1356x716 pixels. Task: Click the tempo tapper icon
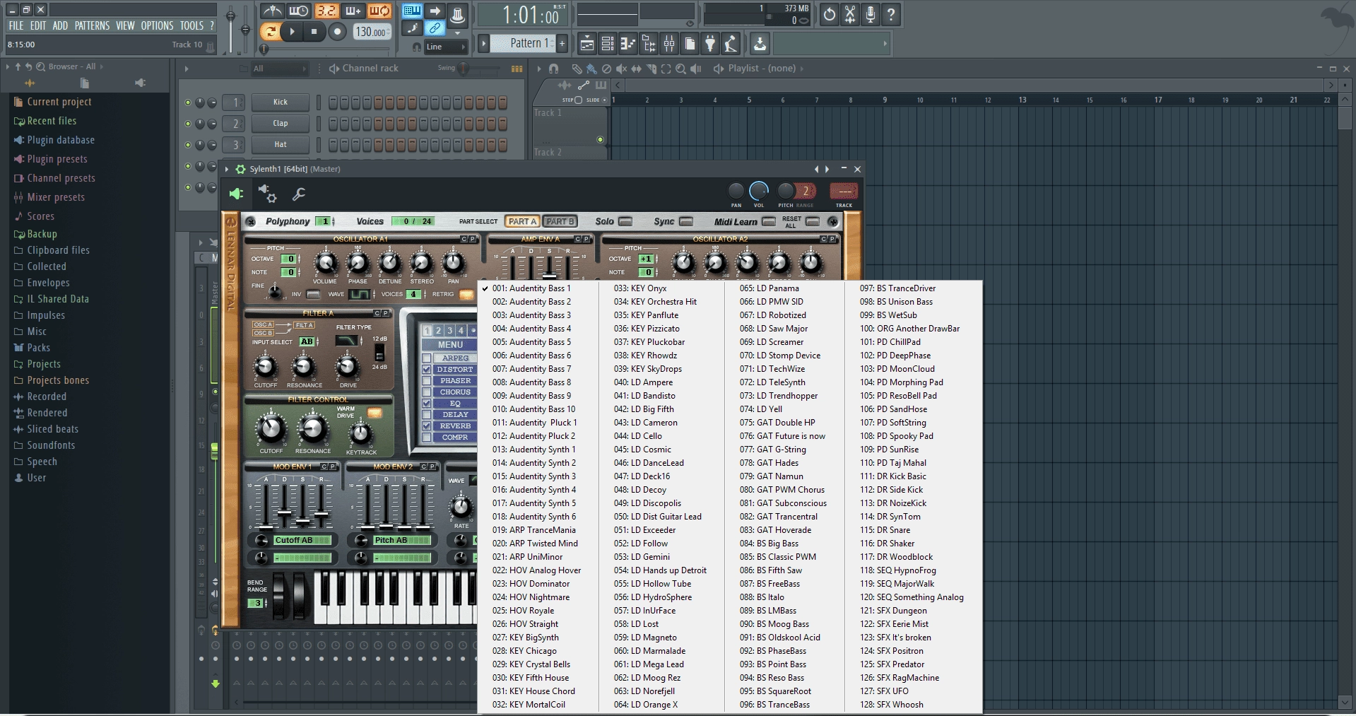click(x=731, y=44)
